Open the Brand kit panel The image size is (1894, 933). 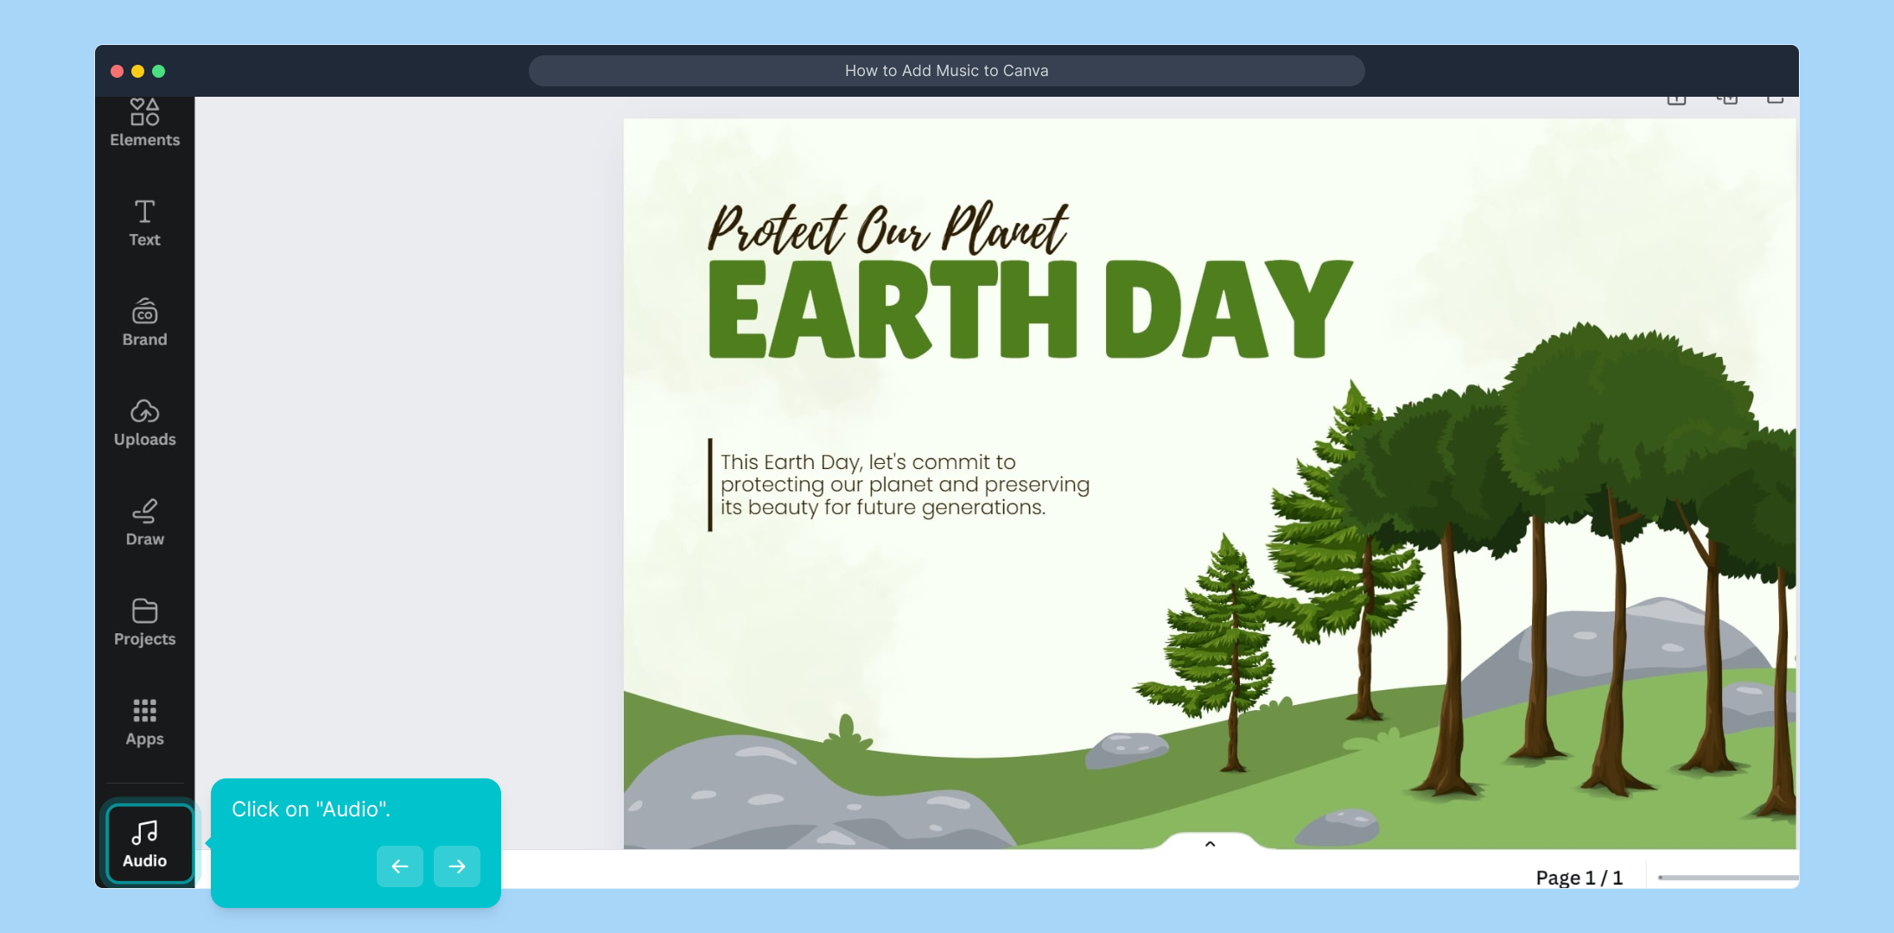(x=144, y=322)
